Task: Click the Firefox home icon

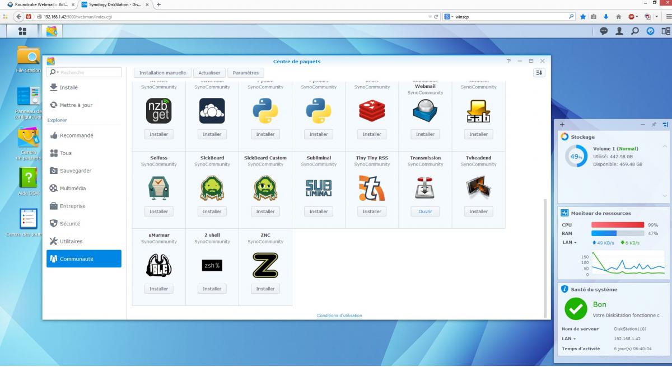Action: click(618, 17)
